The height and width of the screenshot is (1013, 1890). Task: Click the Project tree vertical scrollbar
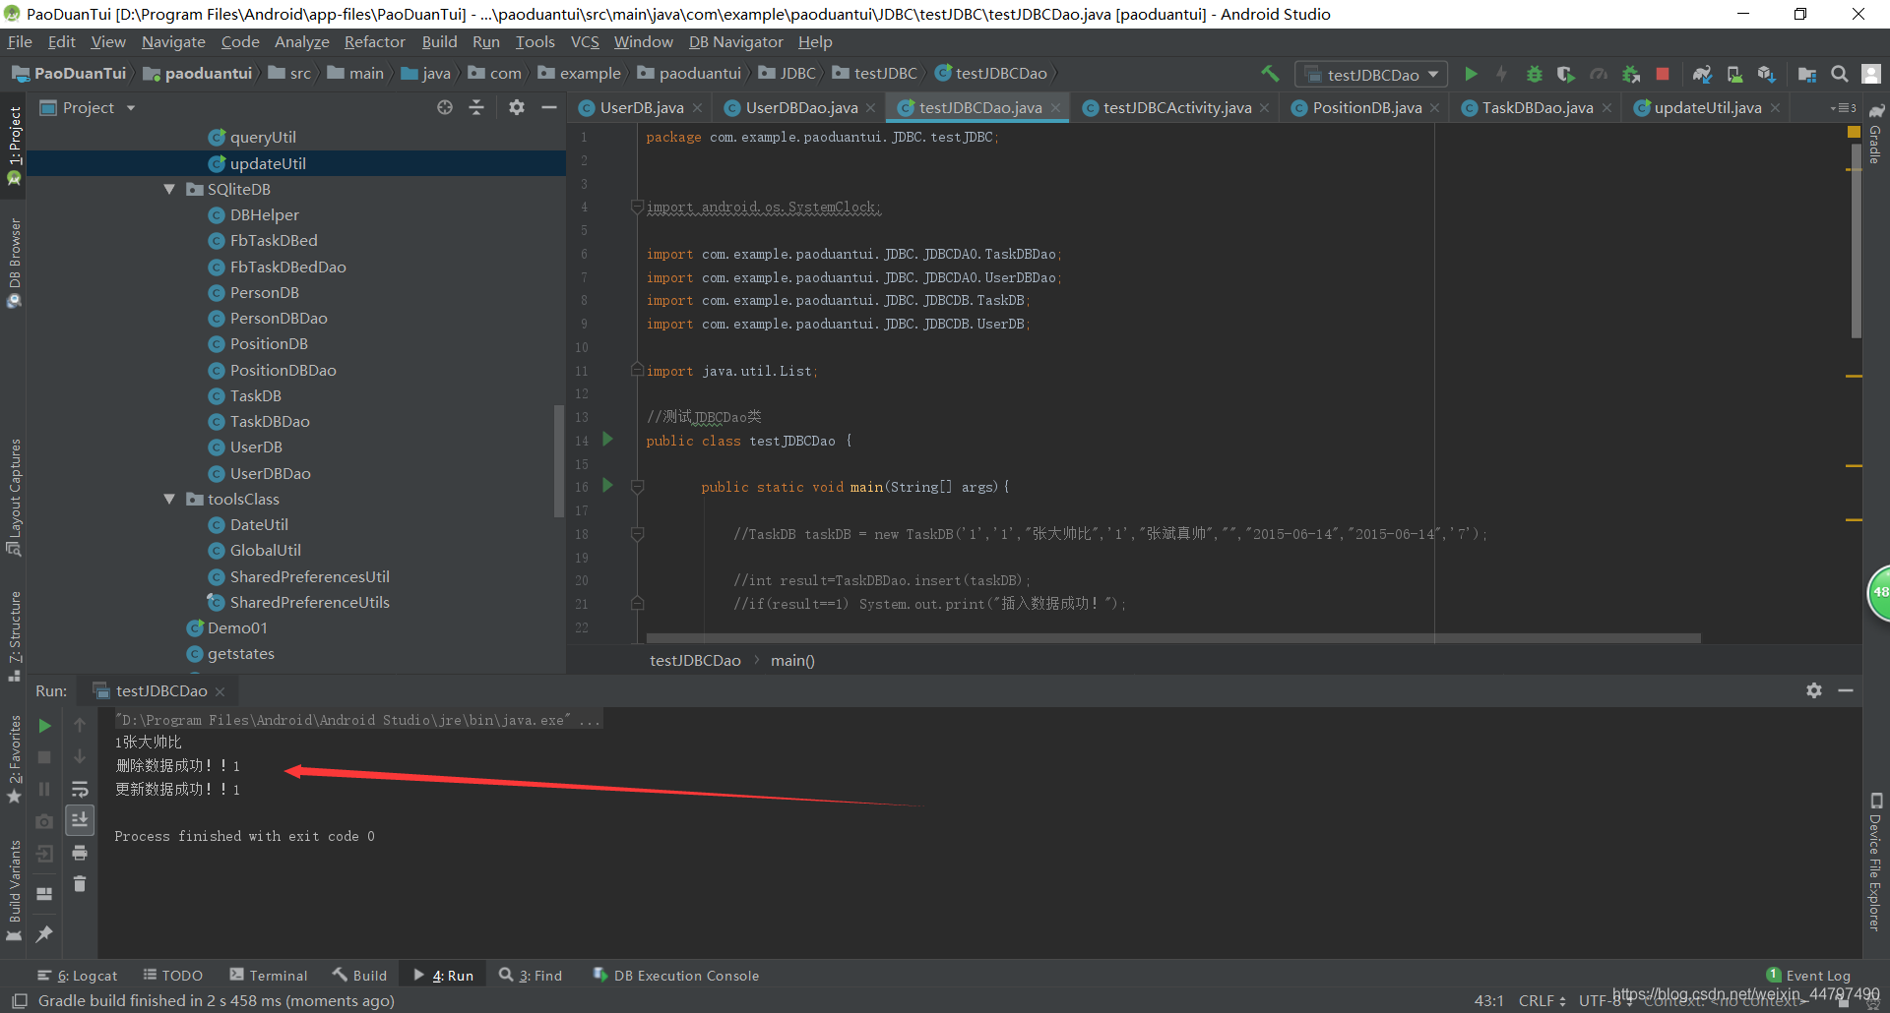click(x=559, y=461)
